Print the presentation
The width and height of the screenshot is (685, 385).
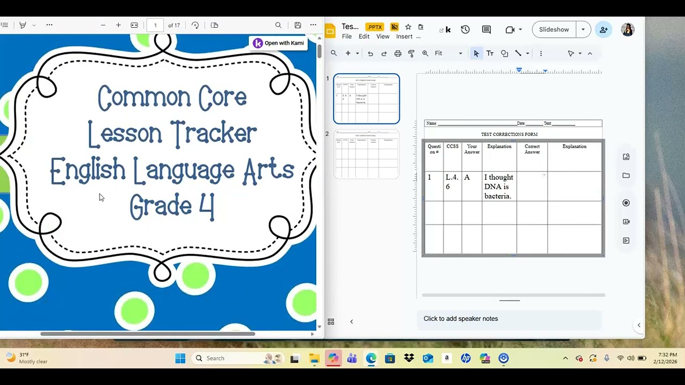(398, 53)
